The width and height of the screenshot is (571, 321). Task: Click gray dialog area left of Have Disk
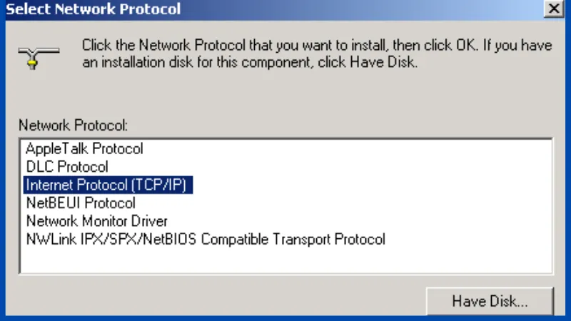point(214,300)
